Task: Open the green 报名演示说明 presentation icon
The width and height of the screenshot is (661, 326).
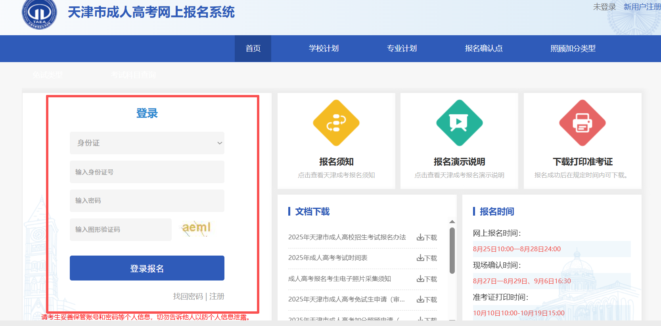Action: point(459,123)
